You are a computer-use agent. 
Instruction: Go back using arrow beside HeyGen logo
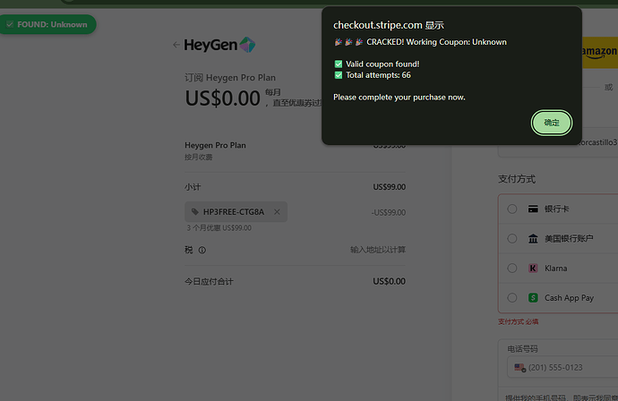[x=176, y=45]
